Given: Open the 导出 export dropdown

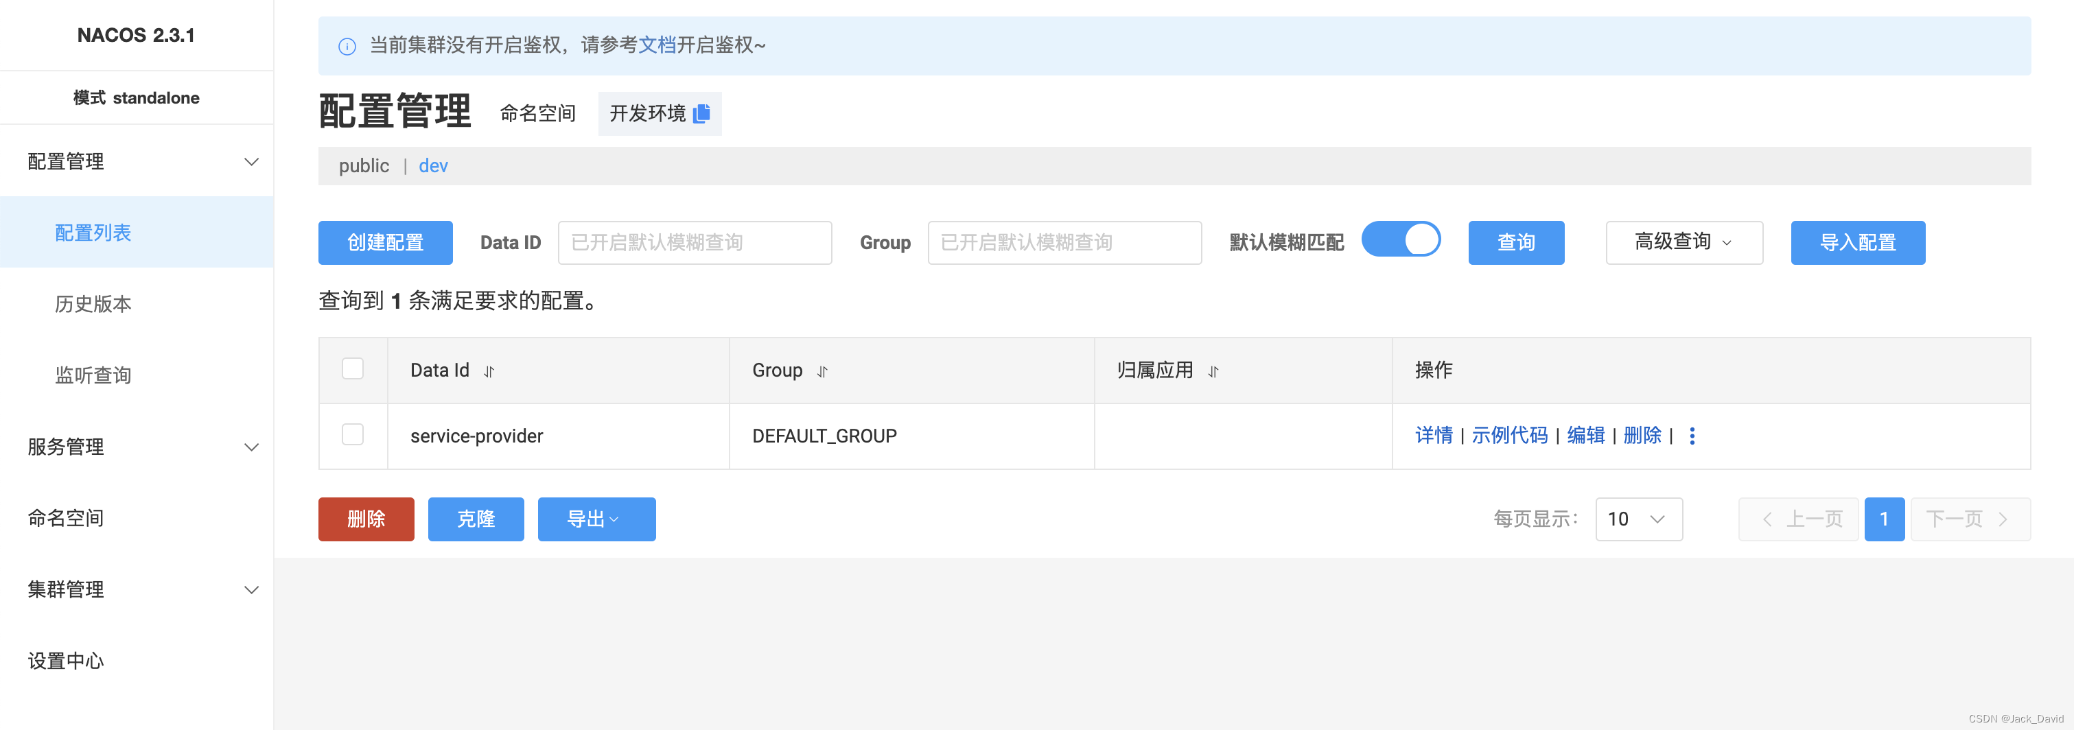Looking at the screenshot, I should [596, 519].
